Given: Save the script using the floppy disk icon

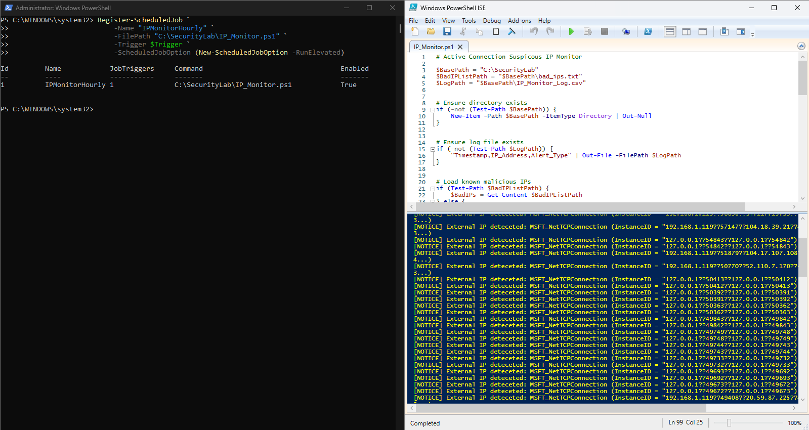Looking at the screenshot, I should pos(447,31).
